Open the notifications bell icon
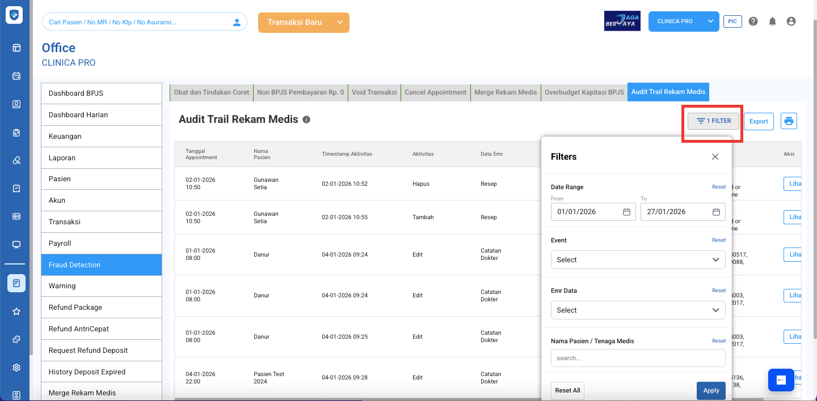This screenshot has height=401, width=817. pos(772,22)
